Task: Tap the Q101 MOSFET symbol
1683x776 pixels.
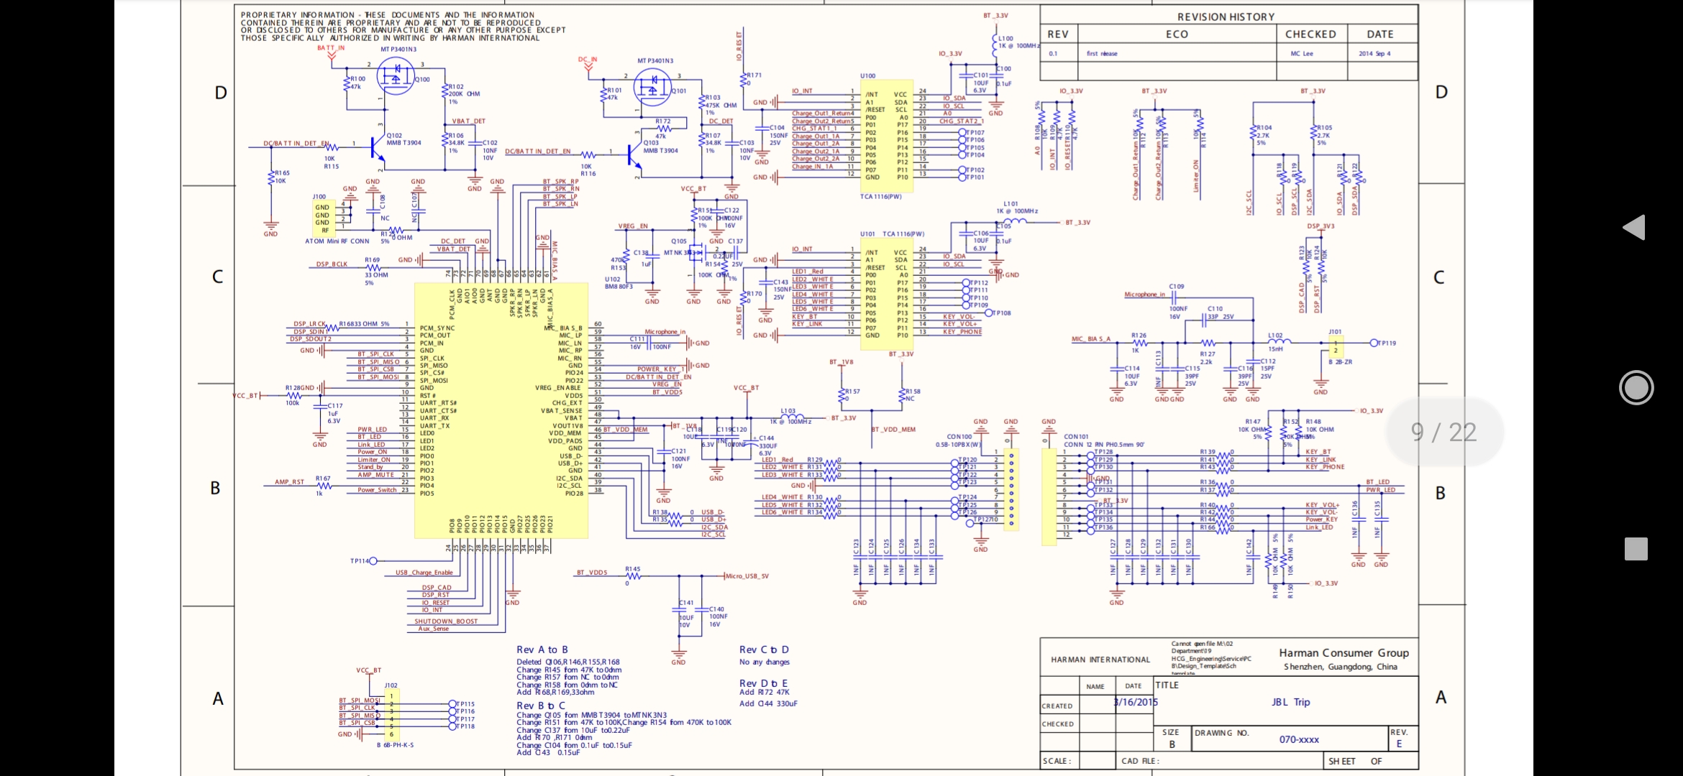Action: tap(652, 86)
